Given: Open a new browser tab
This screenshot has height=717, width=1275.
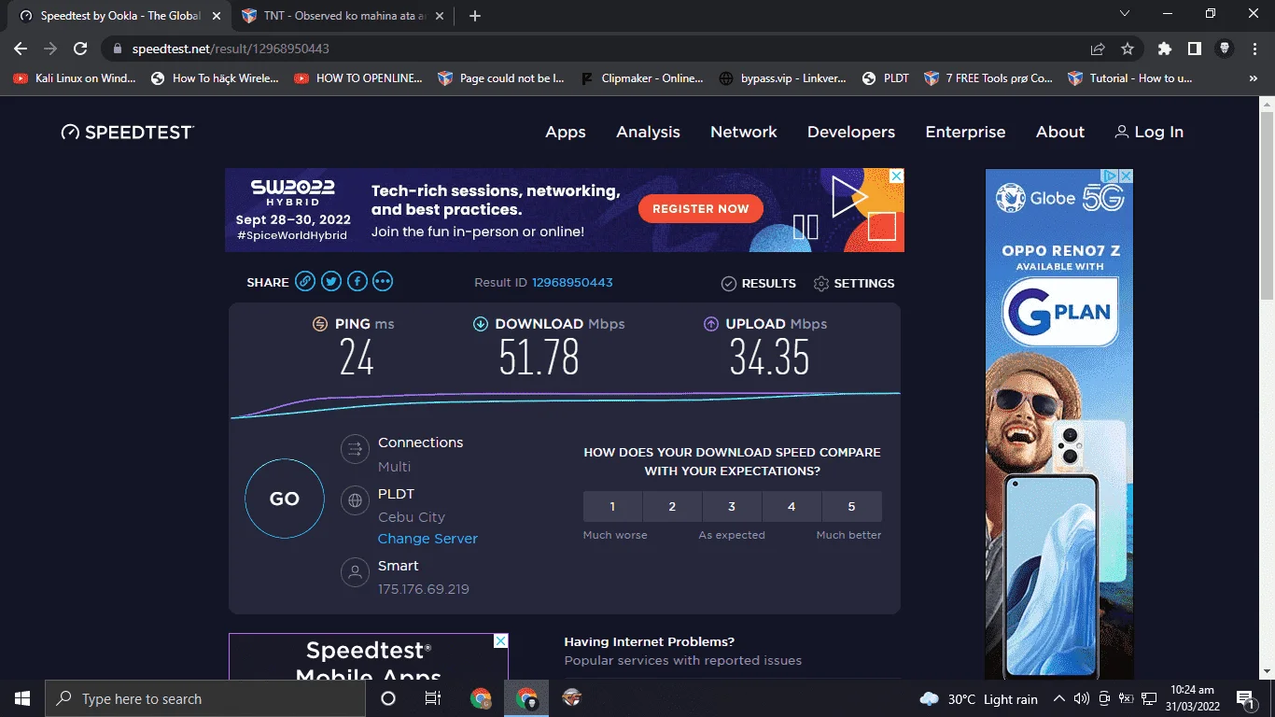Looking at the screenshot, I should pos(475,16).
